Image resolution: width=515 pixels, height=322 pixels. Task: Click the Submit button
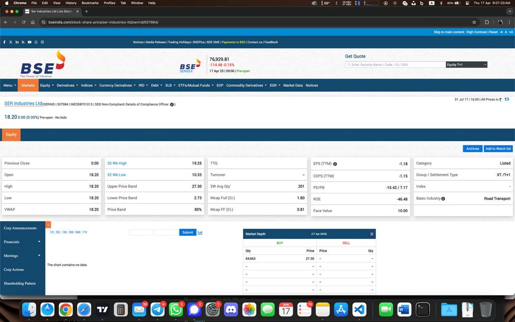point(188,232)
